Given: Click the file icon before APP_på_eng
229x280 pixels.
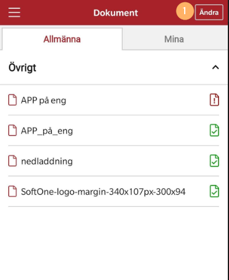Looking at the screenshot, I should [12, 131].
